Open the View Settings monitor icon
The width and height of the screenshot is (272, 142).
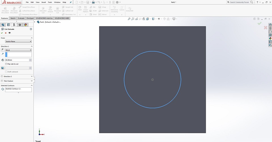click(174, 19)
